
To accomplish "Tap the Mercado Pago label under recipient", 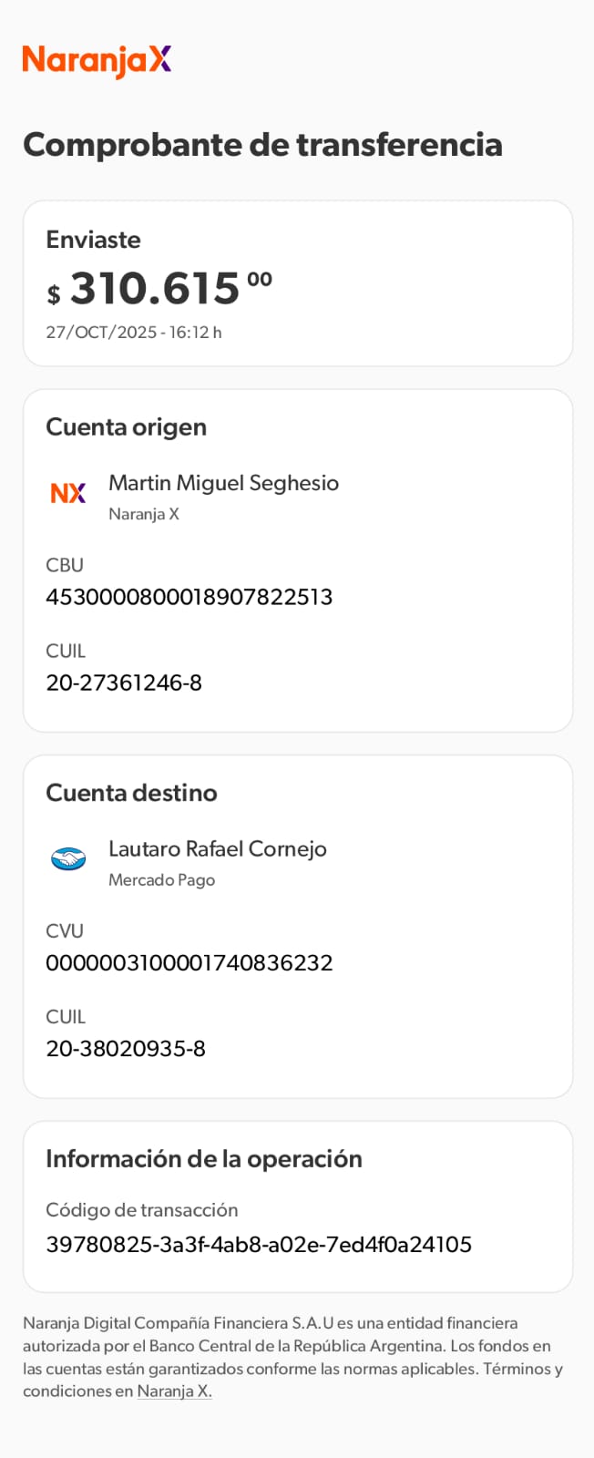I will (161, 879).
